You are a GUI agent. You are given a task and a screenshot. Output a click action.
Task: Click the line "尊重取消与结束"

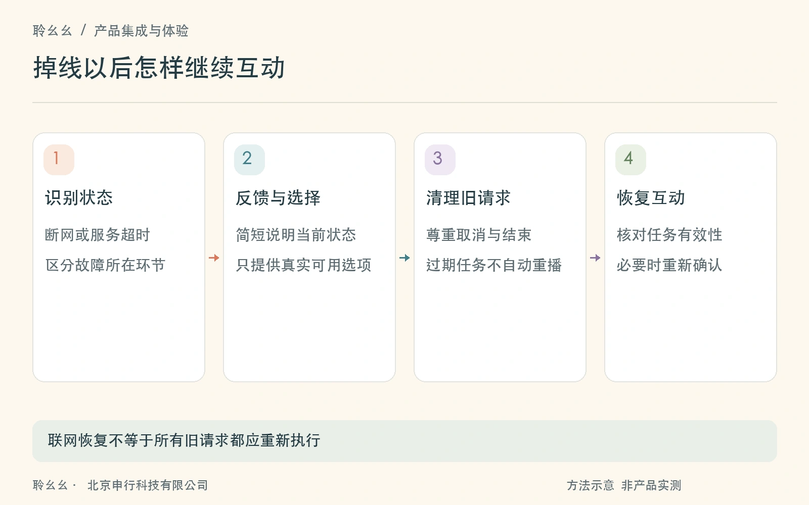pyautogui.click(x=479, y=235)
